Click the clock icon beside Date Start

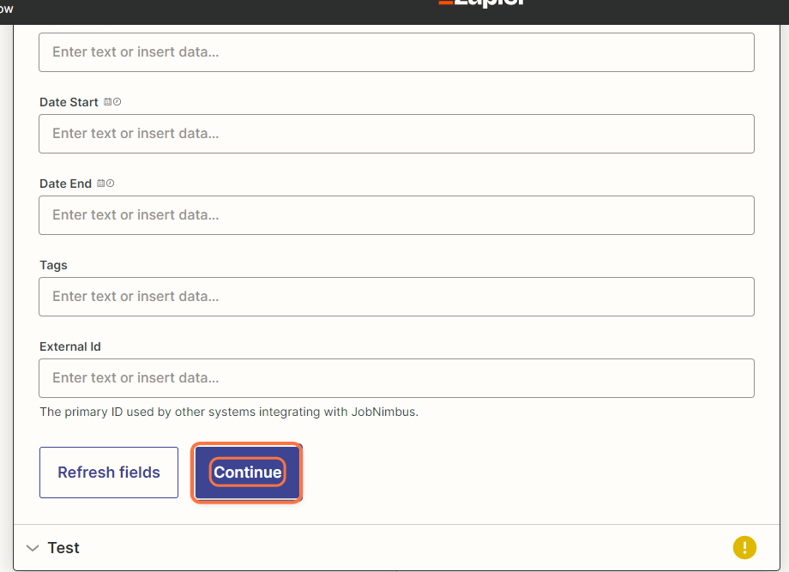point(117,102)
